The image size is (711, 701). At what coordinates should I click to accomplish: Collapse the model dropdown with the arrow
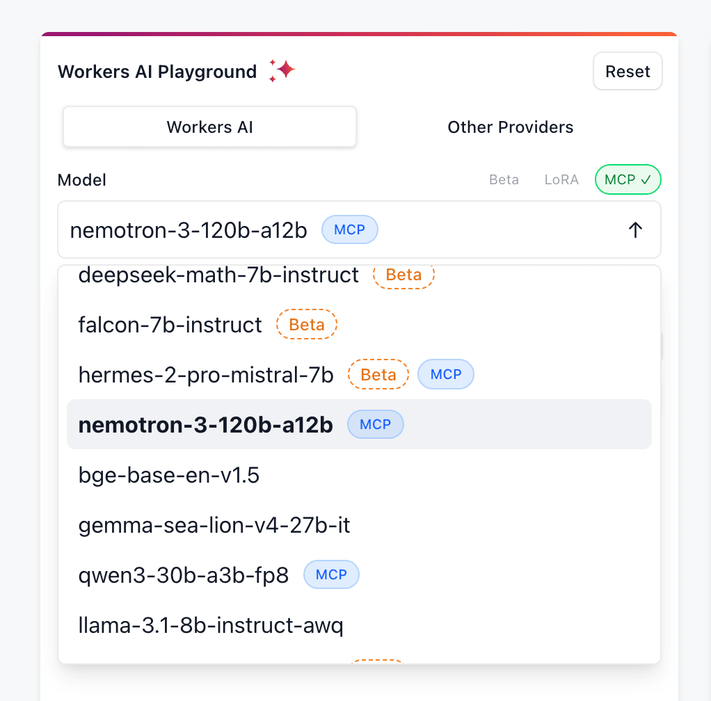pos(634,230)
